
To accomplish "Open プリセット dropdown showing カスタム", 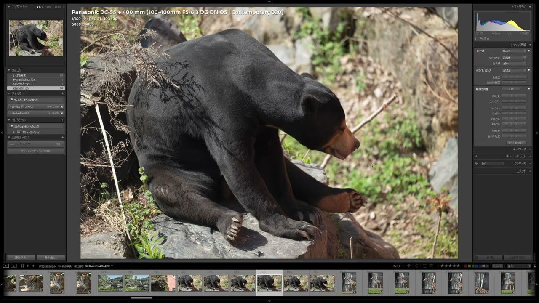I will point(514,51).
